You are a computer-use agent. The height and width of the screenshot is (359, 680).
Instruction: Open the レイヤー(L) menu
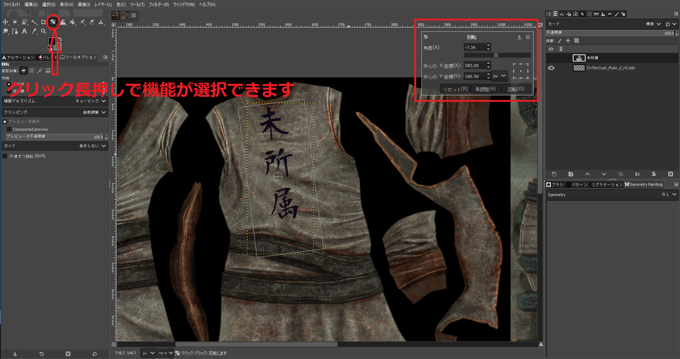pos(103,5)
